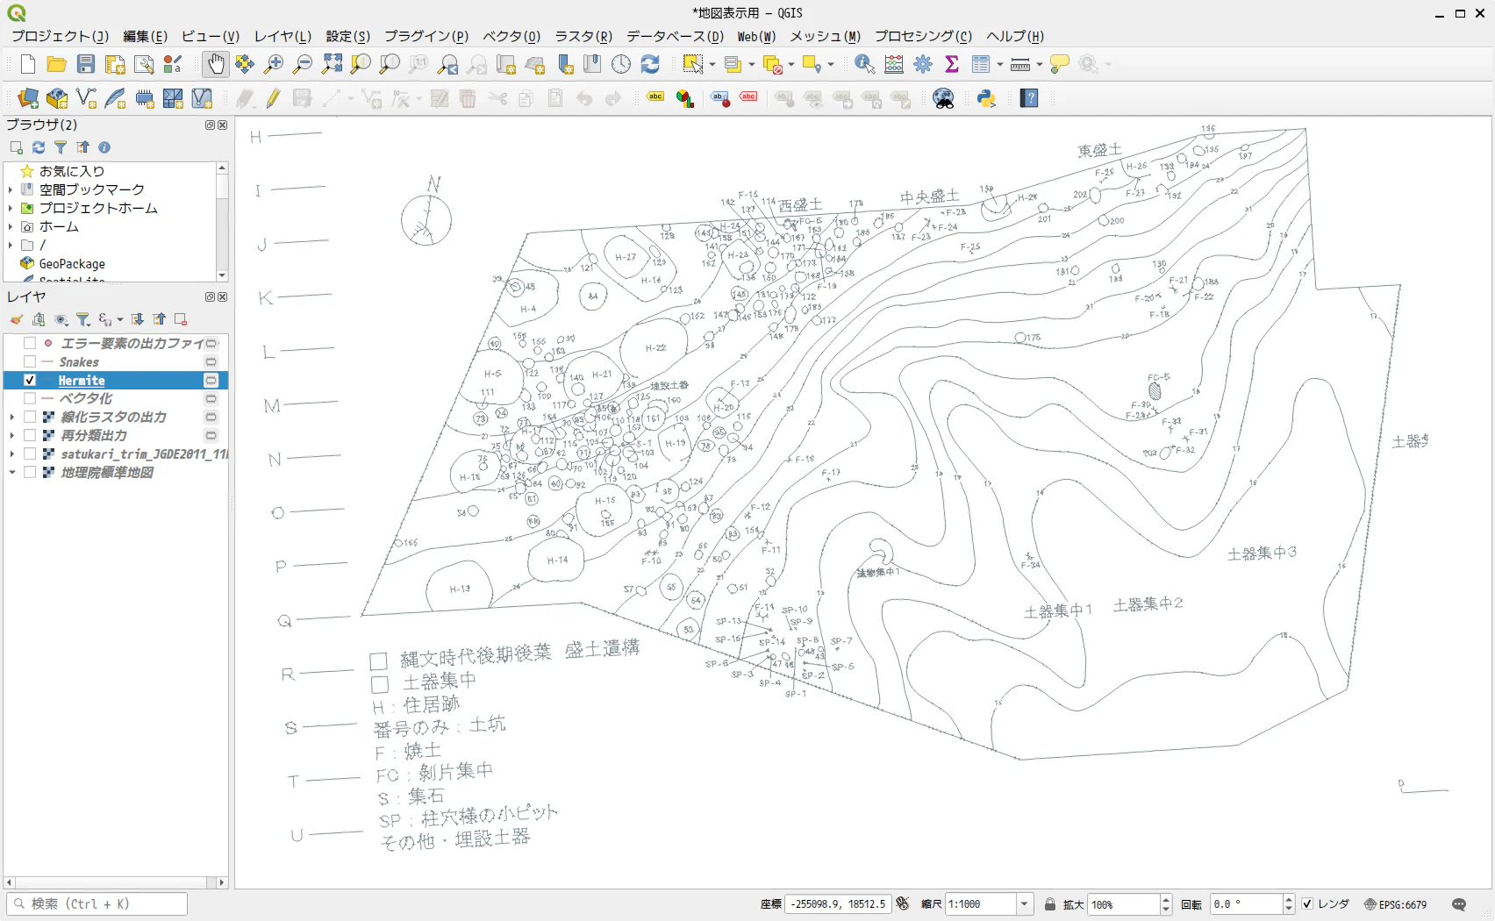Expand the 線化ラスタの出力 layer tree

click(12, 417)
